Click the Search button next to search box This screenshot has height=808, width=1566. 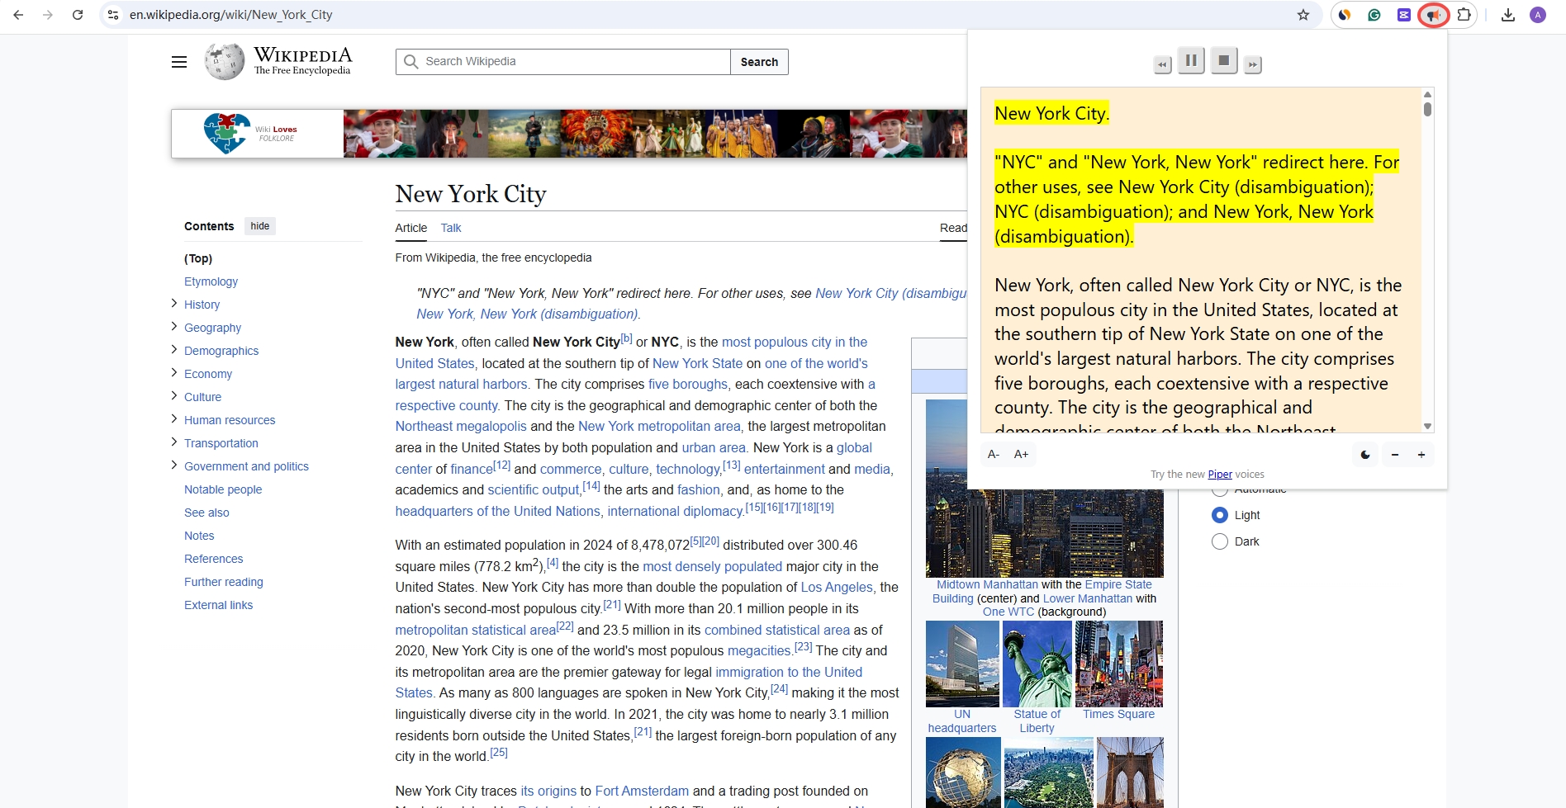pos(759,62)
